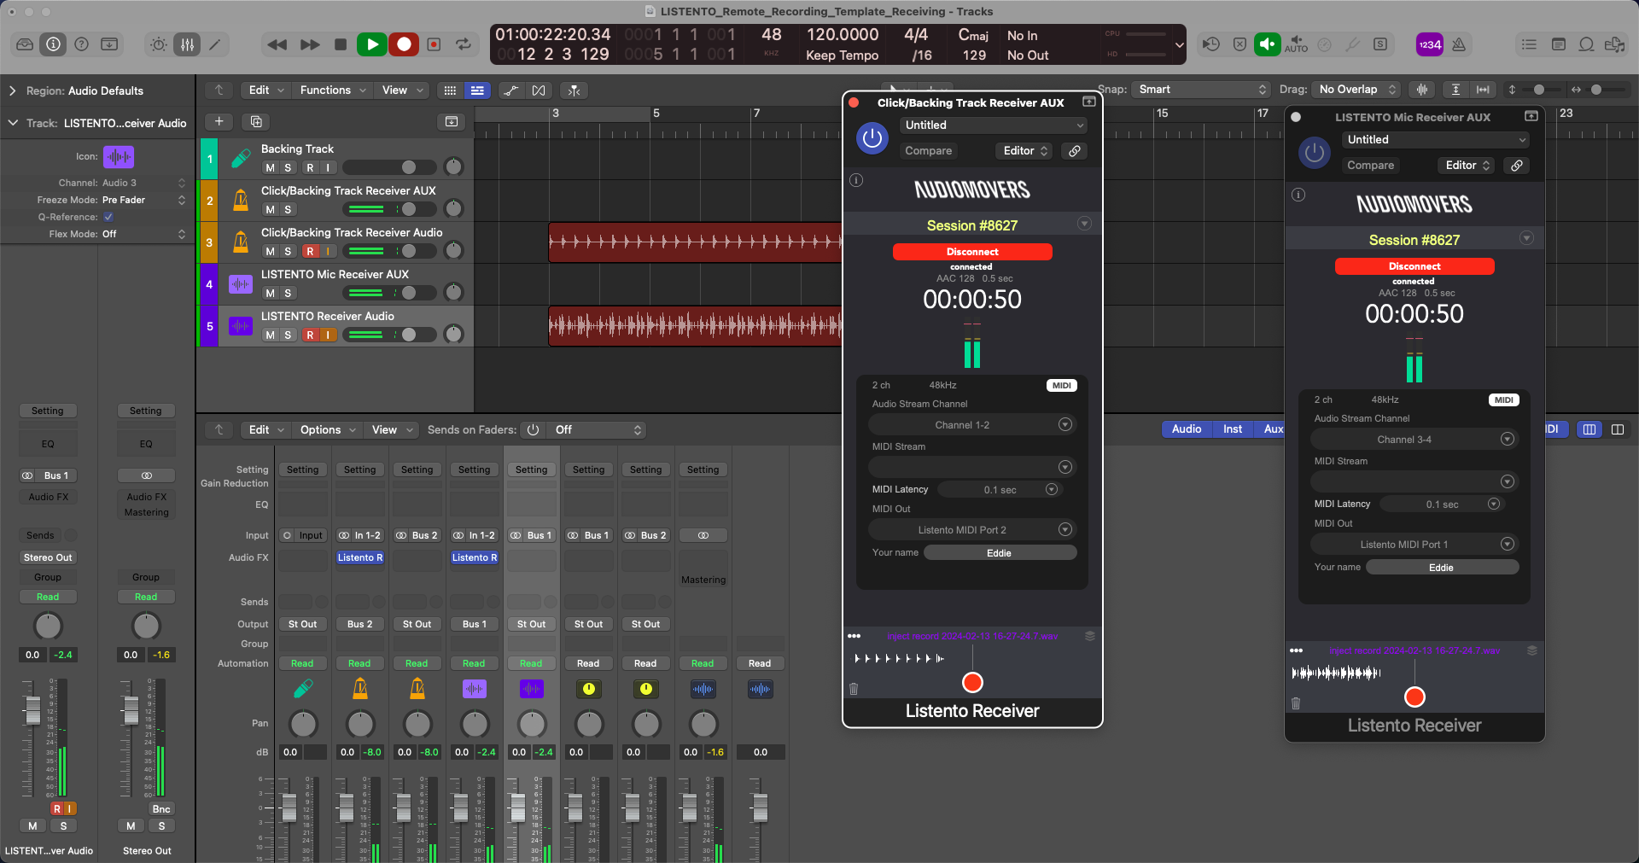Click the Replace mode X icon
The height and width of the screenshot is (863, 1639).
coord(1239,44)
